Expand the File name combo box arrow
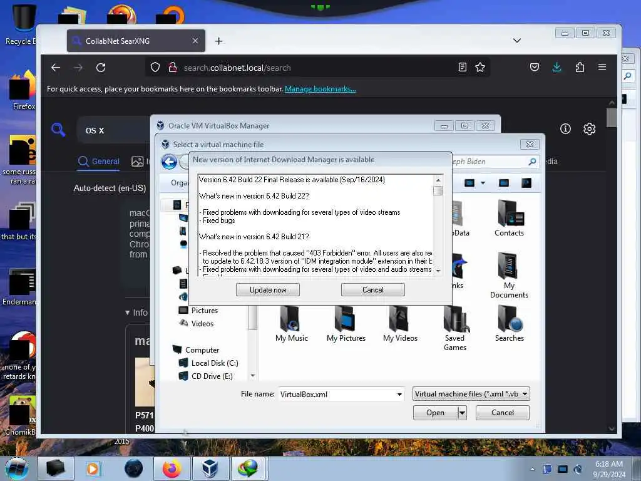The image size is (641, 481). [399, 395]
